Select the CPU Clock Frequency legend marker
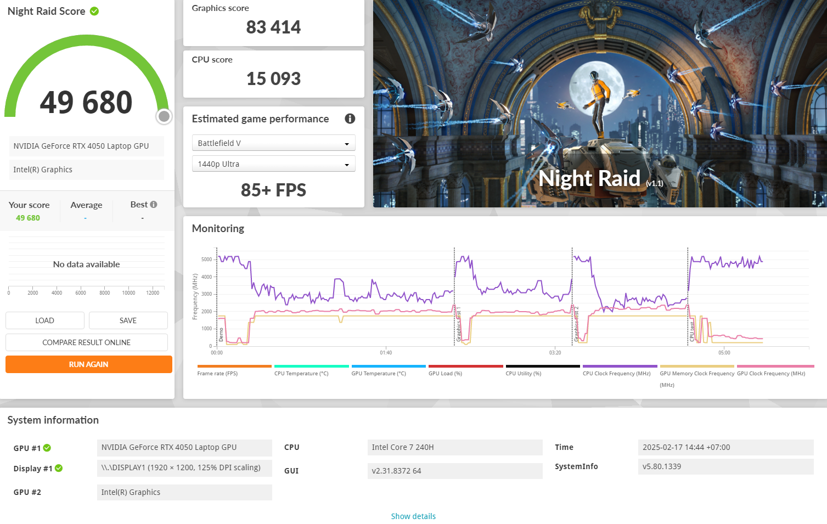This screenshot has height=524, width=827. click(x=619, y=365)
